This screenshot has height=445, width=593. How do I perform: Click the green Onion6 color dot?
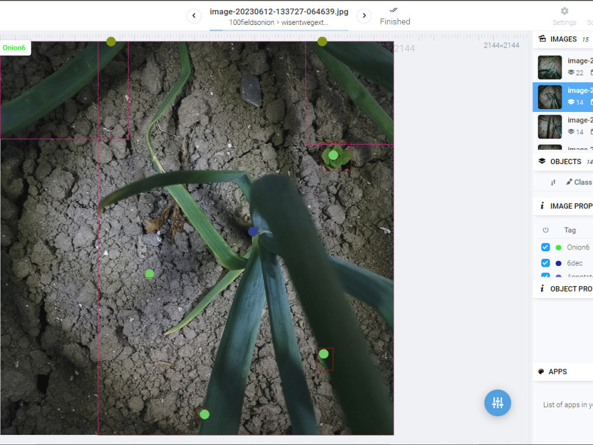(x=559, y=248)
